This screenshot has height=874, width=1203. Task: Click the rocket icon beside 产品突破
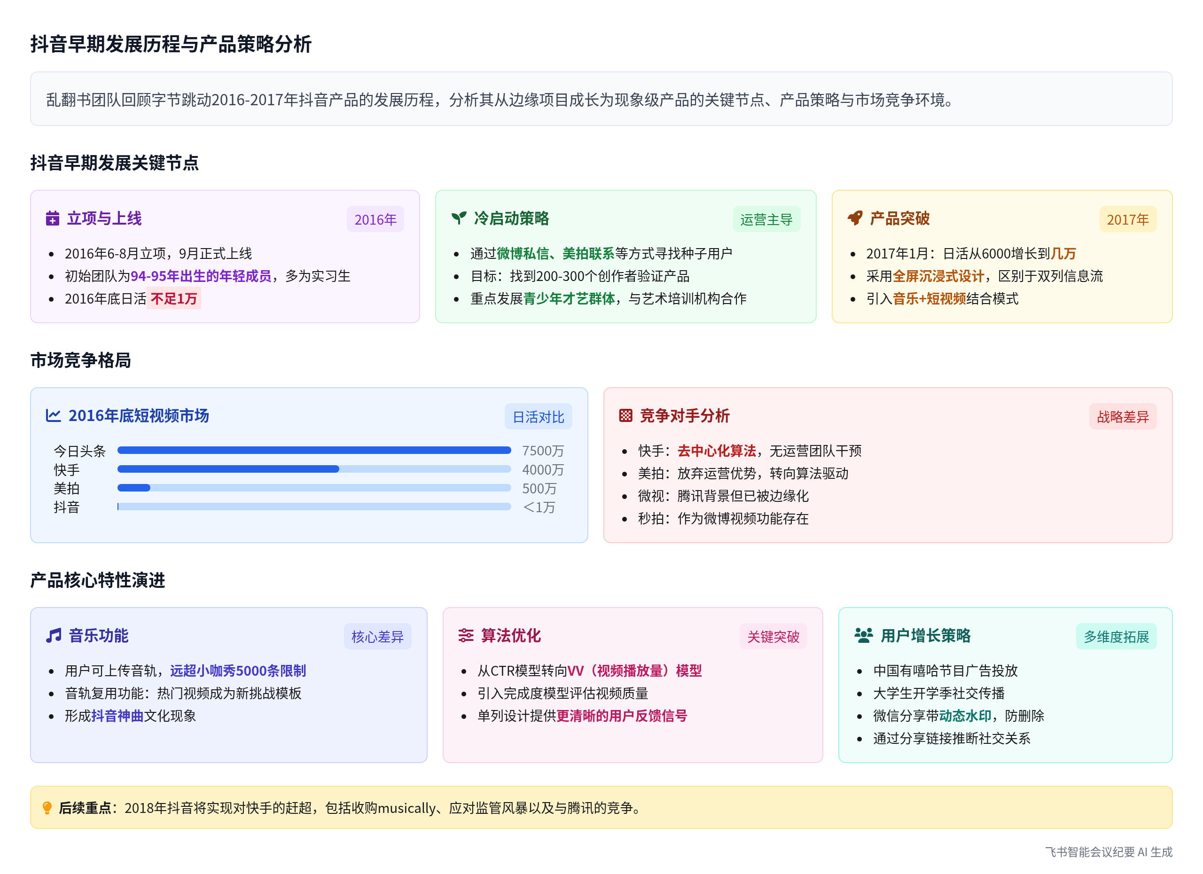coord(855,218)
